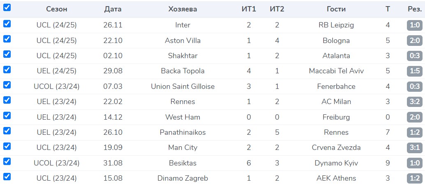Screen dimensions: 425x186
Task: Uncheck the Aston Villa vs Bologna row
Action: pos(7,39)
